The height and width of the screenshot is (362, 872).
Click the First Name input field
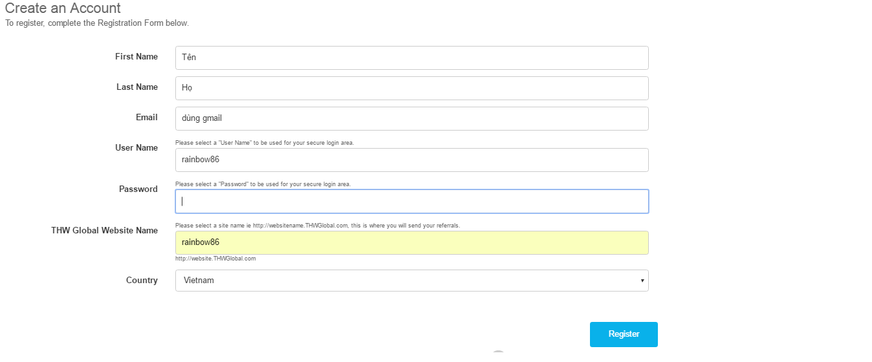click(x=411, y=58)
